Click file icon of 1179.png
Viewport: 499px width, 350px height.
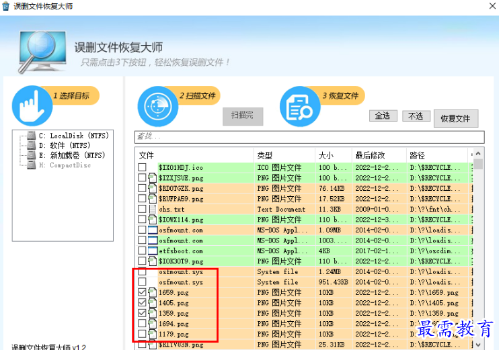pos(153,334)
